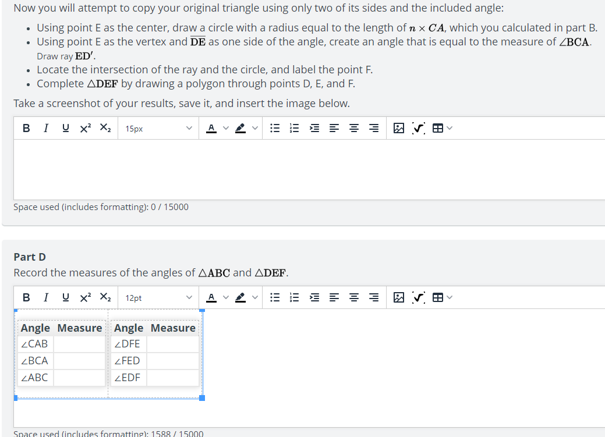The height and width of the screenshot is (437, 605).
Task: Toggle italic formatting
Action: 45,128
